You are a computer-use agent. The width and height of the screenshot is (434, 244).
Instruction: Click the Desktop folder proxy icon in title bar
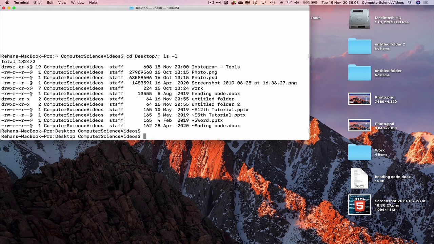pos(132,8)
